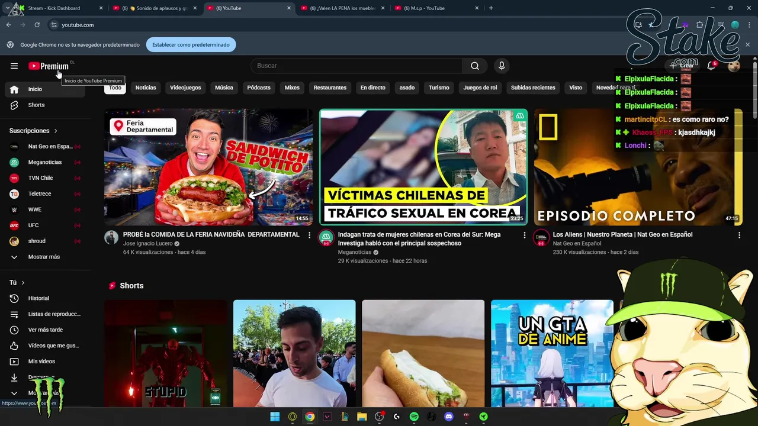The width and height of the screenshot is (758, 426).
Task: Select the En directo filter chip
Action: click(373, 88)
